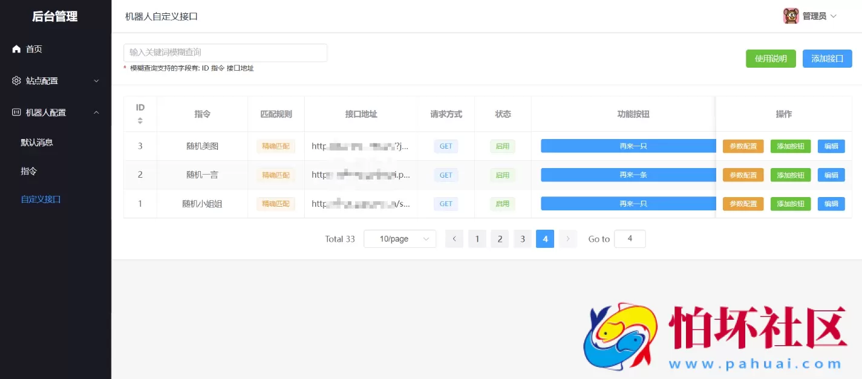The height and width of the screenshot is (379, 862).
Task: Sort the table using ID column arrows
Action: click(140, 119)
